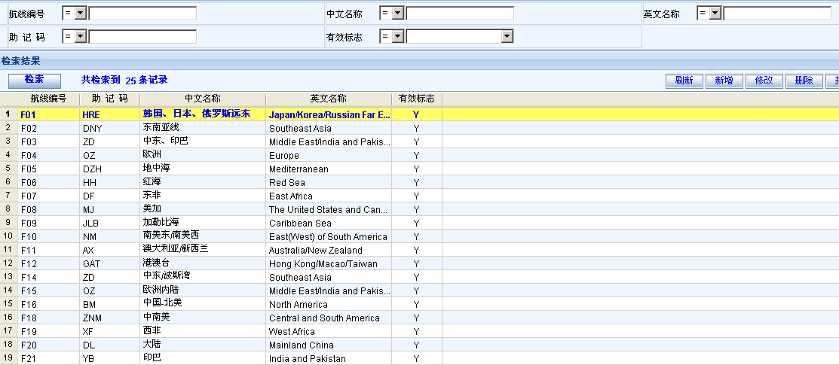Expand the 有效标志 value combo box
Image resolution: width=839 pixels, height=365 pixels.
tap(507, 37)
